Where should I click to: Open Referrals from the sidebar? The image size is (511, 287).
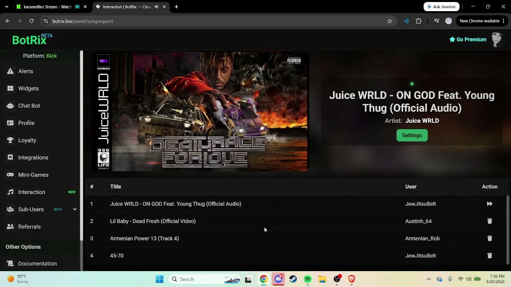coord(29,227)
